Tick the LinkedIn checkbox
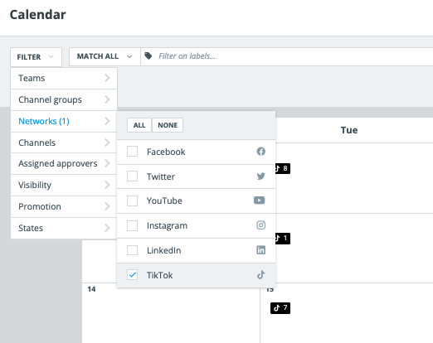This screenshot has height=343, width=433. [x=132, y=250]
